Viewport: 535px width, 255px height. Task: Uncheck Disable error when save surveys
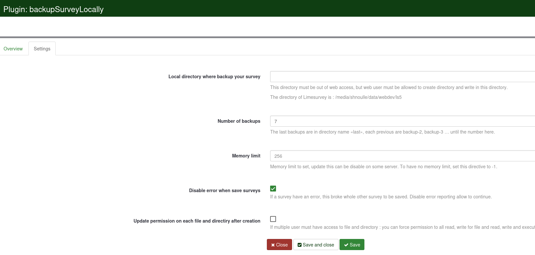click(273, 189)
